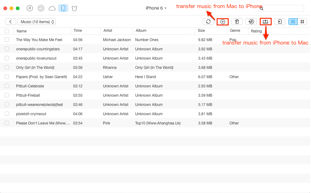Open the skin shirt icon
The height and width of the screenshot is (193, 311).
74,8
